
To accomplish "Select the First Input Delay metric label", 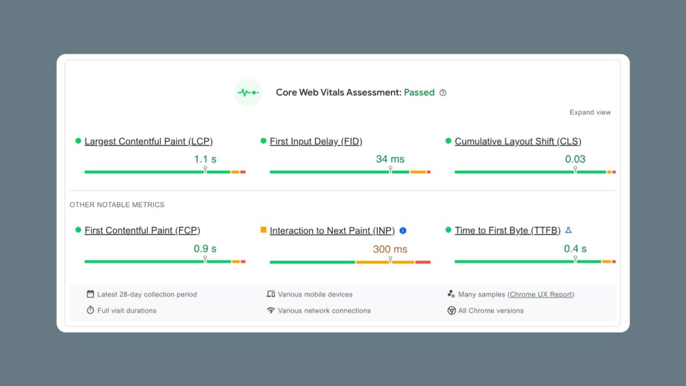I will 316,141.
